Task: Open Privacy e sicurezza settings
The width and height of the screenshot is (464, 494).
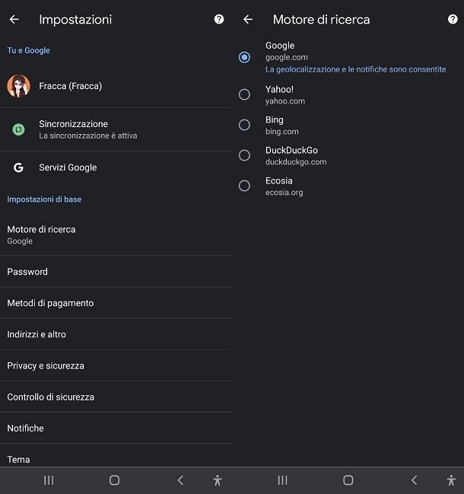Action: (116, 365)
